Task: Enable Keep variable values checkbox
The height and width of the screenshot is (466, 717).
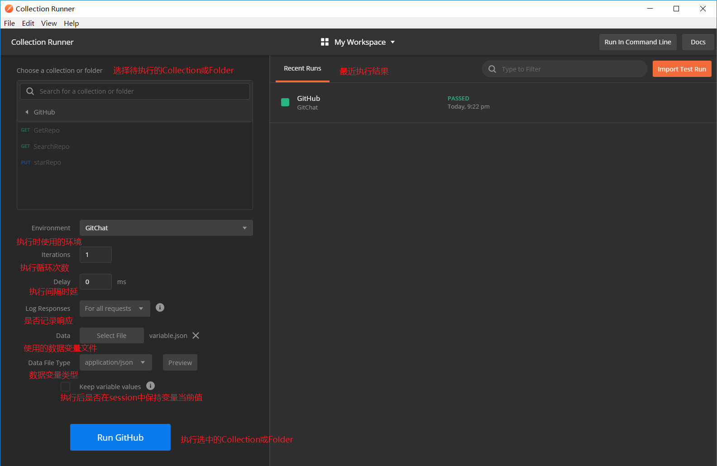Action: click(66, 386)
